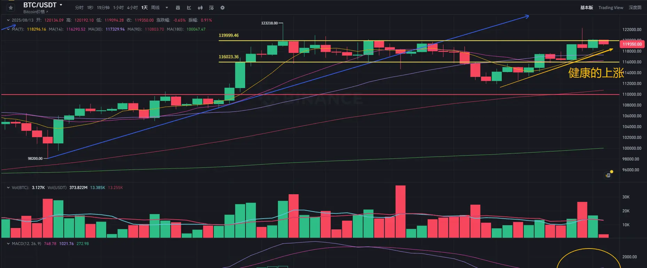Screen dimensions: 647x268
Task: Click the small icon beside the yellow dot
Action: 608,175
